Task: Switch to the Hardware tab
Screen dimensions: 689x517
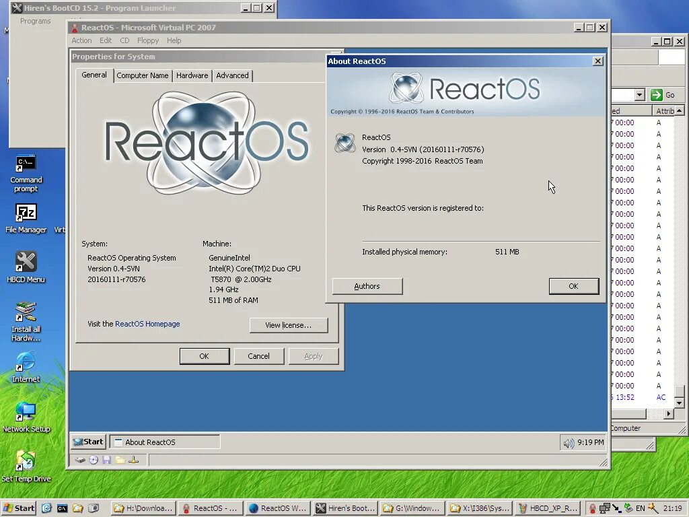Action: click(x=192, y=75)
